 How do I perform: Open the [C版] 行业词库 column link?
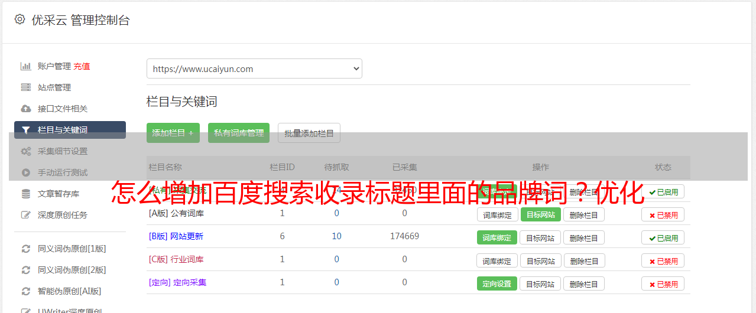[176, 259]
